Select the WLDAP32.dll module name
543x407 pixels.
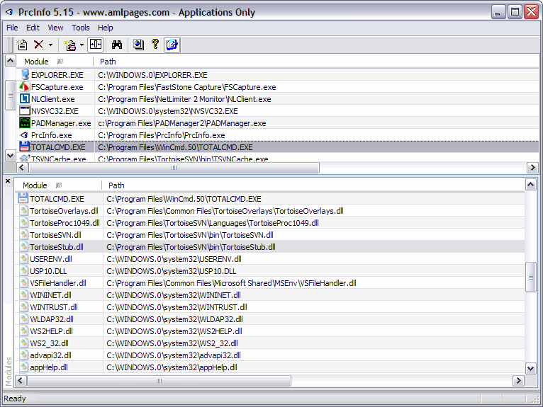pyautogui.click(x=52, y=319)
